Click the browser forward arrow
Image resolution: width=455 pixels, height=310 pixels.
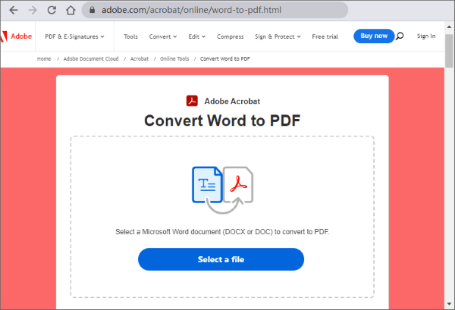pyautogui.click(x=32, y=11)
